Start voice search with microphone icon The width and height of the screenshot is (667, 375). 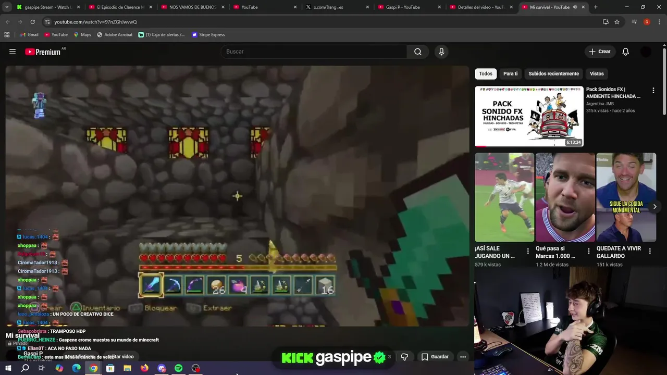click(x=441, y=52)
